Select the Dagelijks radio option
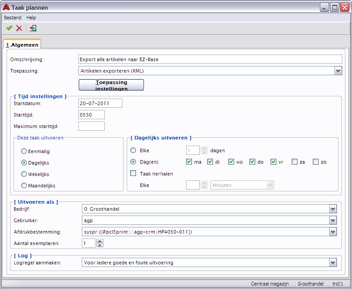352x289 pixels. coord(24,163)
